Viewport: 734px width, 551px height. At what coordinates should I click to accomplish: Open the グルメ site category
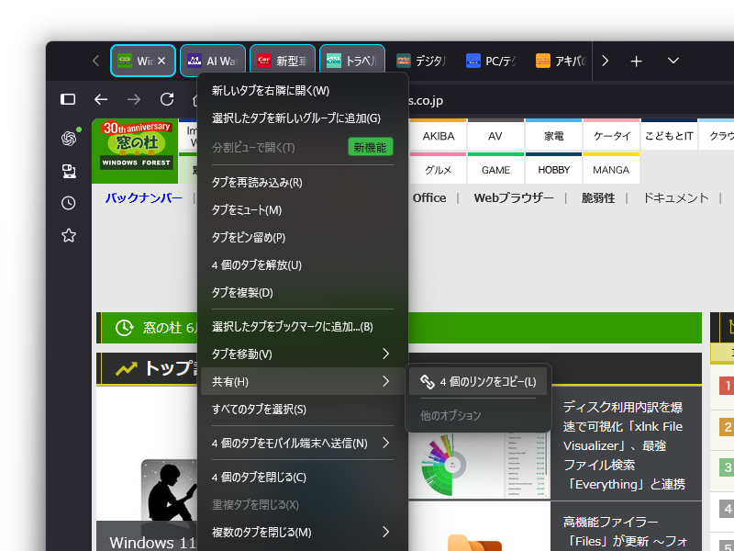(439, 169)
